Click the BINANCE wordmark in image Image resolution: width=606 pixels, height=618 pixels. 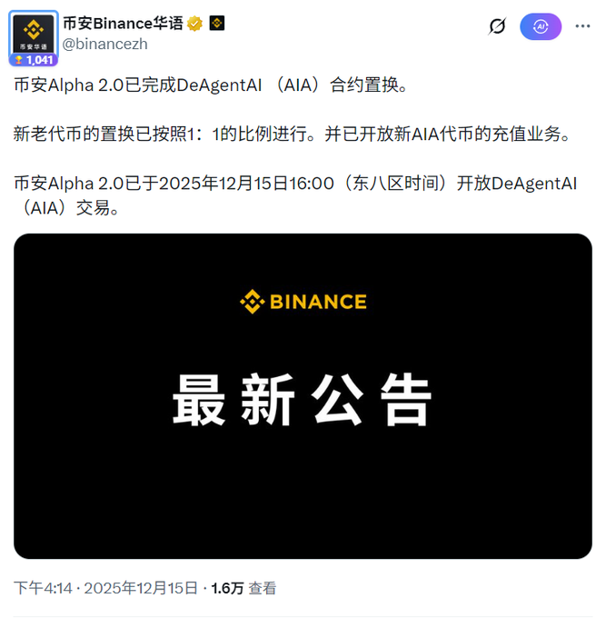[318, 302]
